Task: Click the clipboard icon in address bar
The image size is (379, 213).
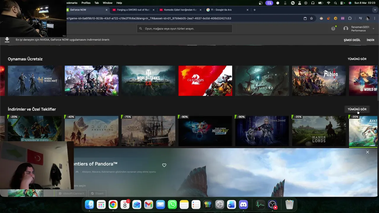Action: [x=305, y=18]
